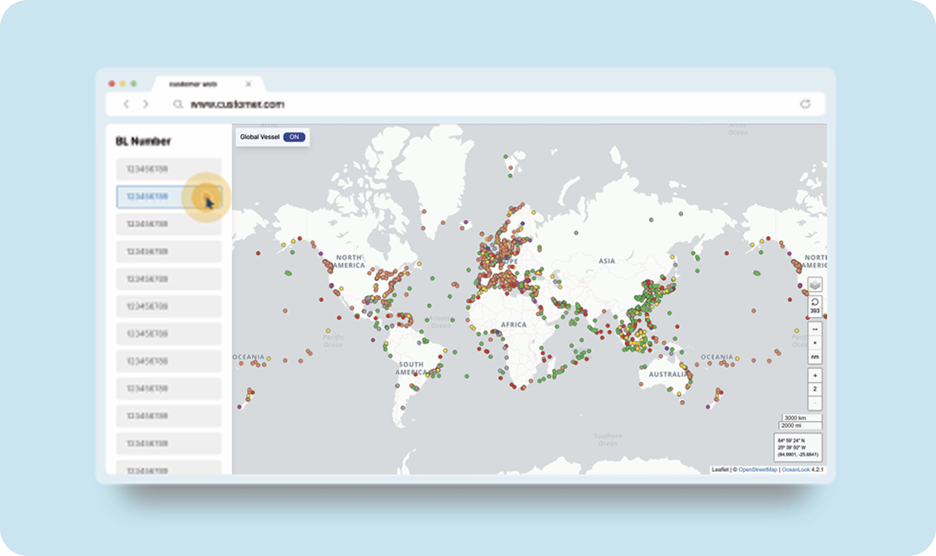The image size is (936, 556).
Task: Click the clear measurement X button
Action: tap(815, 343)
